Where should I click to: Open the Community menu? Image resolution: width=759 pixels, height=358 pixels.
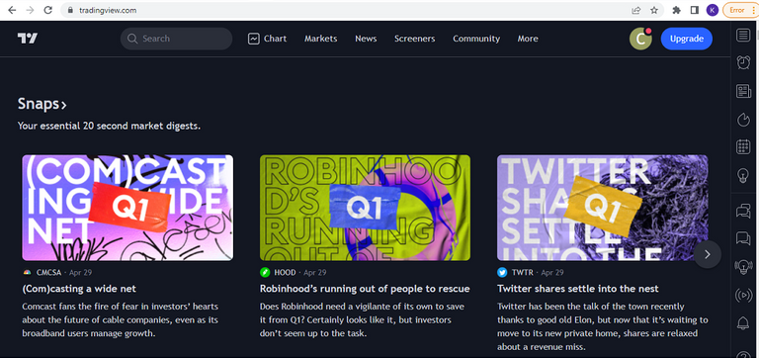476,39
